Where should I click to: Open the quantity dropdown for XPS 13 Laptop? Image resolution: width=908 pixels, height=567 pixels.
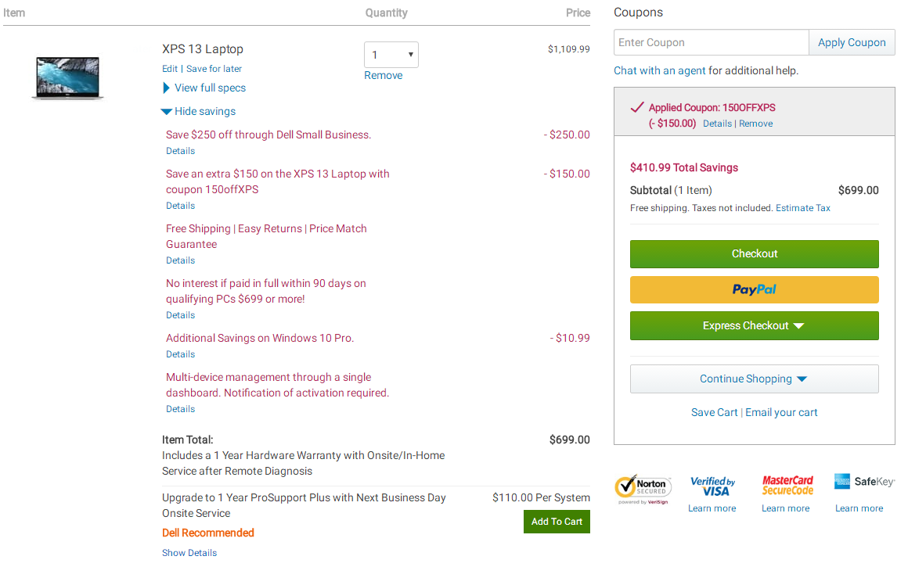point(391,55)
